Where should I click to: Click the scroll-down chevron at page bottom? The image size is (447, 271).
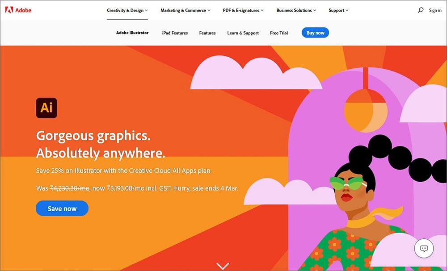pos(223,266)
